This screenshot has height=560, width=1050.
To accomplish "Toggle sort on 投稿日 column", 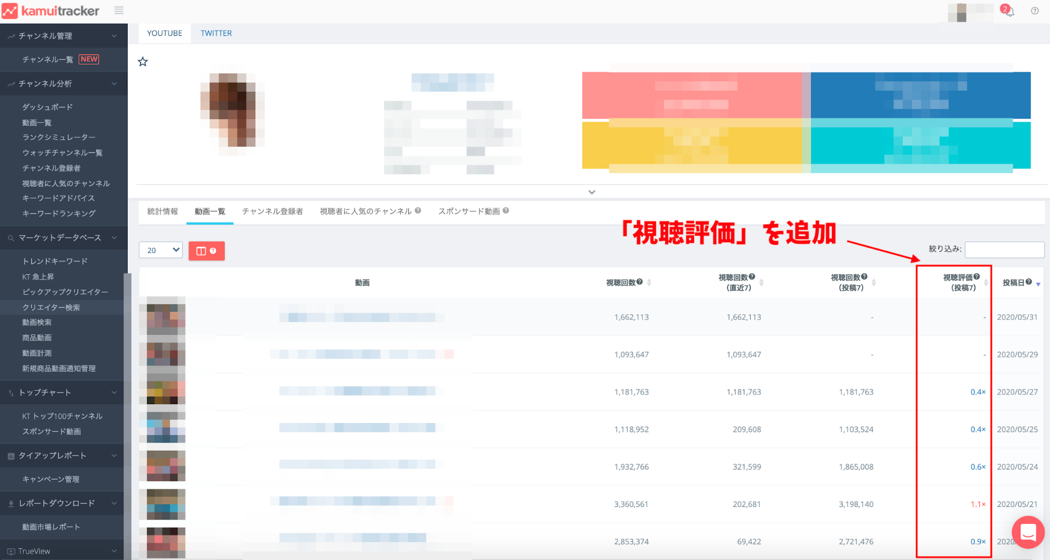I will pos(1038,283).
